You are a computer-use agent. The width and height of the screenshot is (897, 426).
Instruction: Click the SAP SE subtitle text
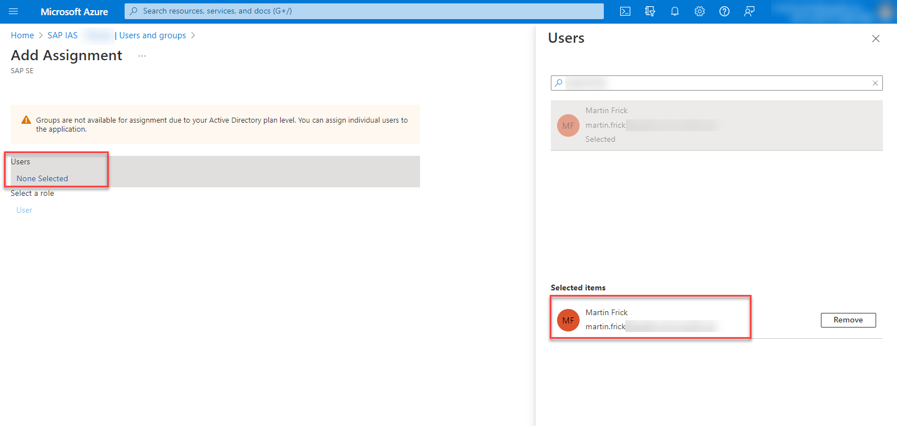22,71
